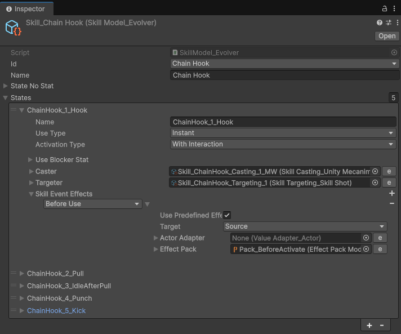Expand the ChainHook_2_Pull state
Viewport: 401px width, 334px height.
(22, 273)
